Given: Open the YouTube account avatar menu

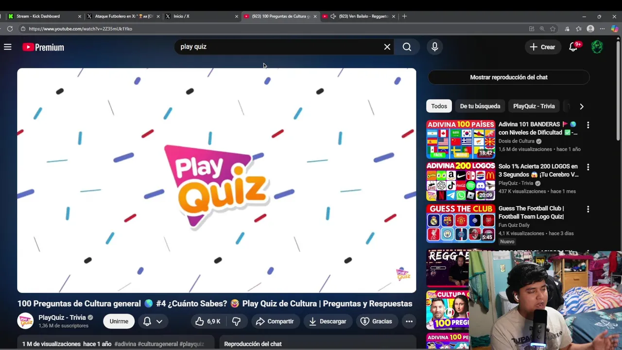Looking at the screenshot, I should pyautogui.click(x=597, y=47).
